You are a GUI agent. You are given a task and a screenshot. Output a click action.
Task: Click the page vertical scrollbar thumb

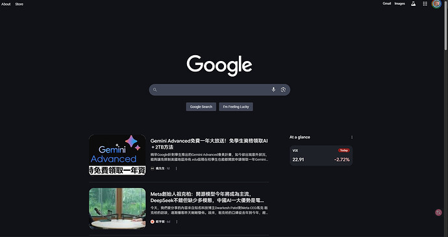pyautogui.click(x=445, y=25)
